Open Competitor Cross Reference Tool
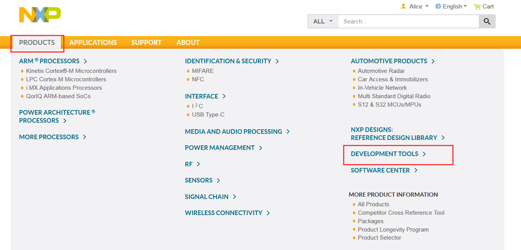The width and height of the screenshot is (521, 250). click(401, 213)
